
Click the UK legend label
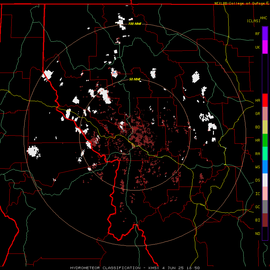(258, 47)
